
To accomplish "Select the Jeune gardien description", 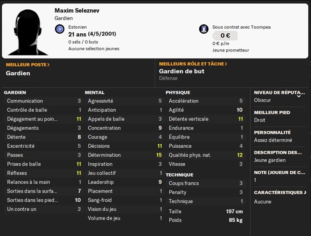I will pyautogui.click(x=270, y=160).
